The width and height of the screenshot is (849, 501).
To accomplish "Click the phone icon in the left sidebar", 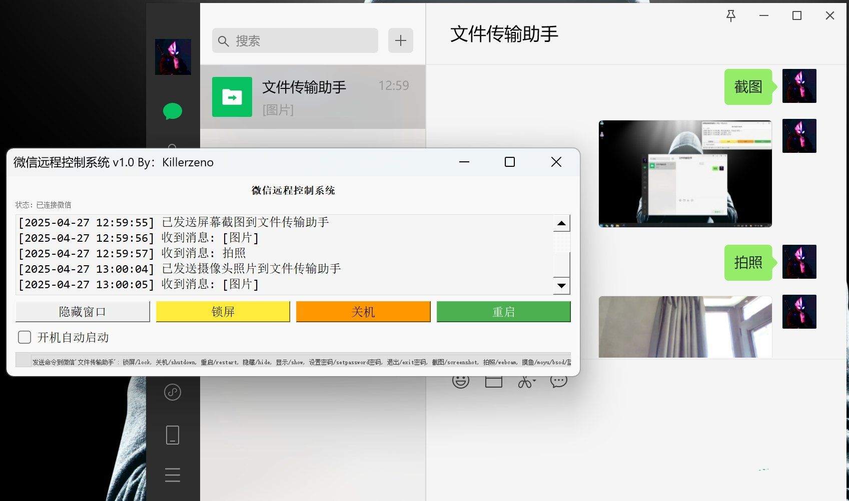I will click(x=172, y=434).
